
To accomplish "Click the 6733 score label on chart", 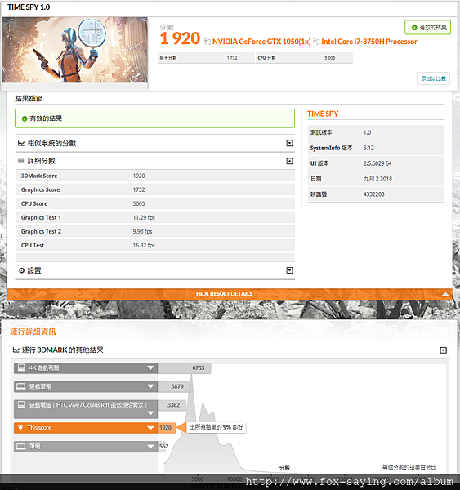I will click(x=199, y=368).
